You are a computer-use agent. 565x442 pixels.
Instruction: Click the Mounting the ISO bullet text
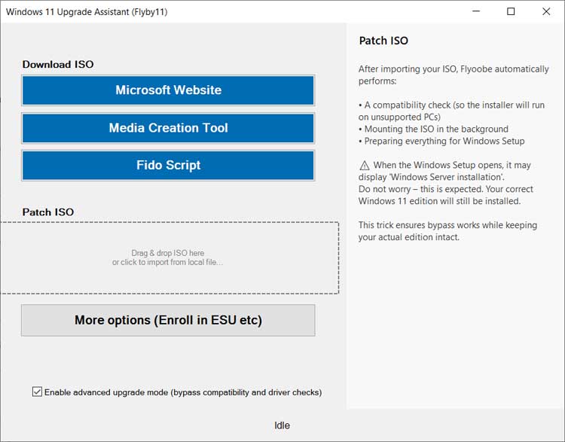436,129
